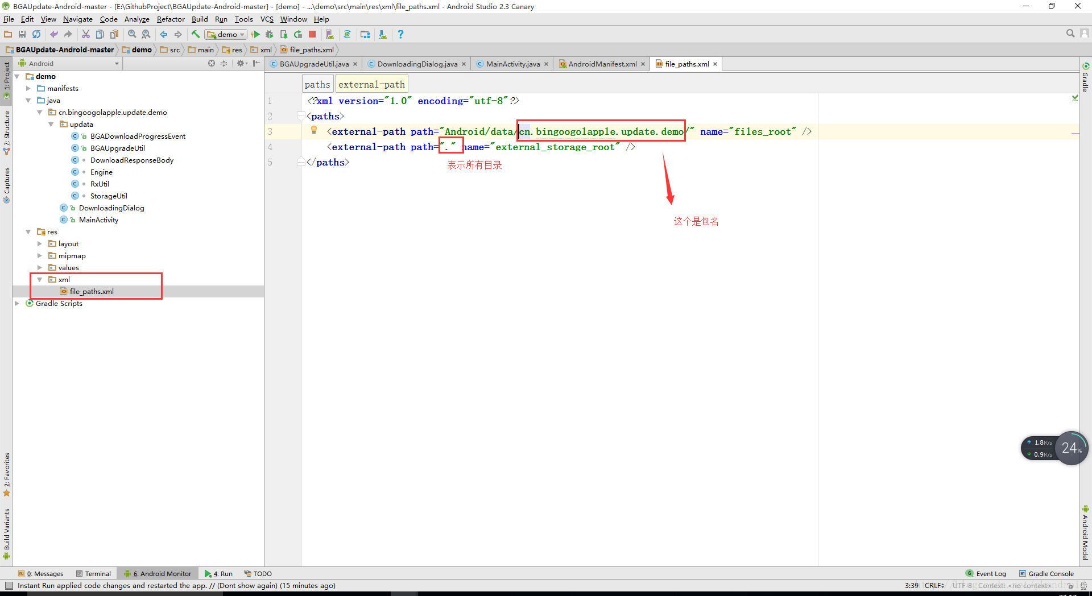Open the Analyze menu
1092x596 pixels.
click(x=136, y=19)
